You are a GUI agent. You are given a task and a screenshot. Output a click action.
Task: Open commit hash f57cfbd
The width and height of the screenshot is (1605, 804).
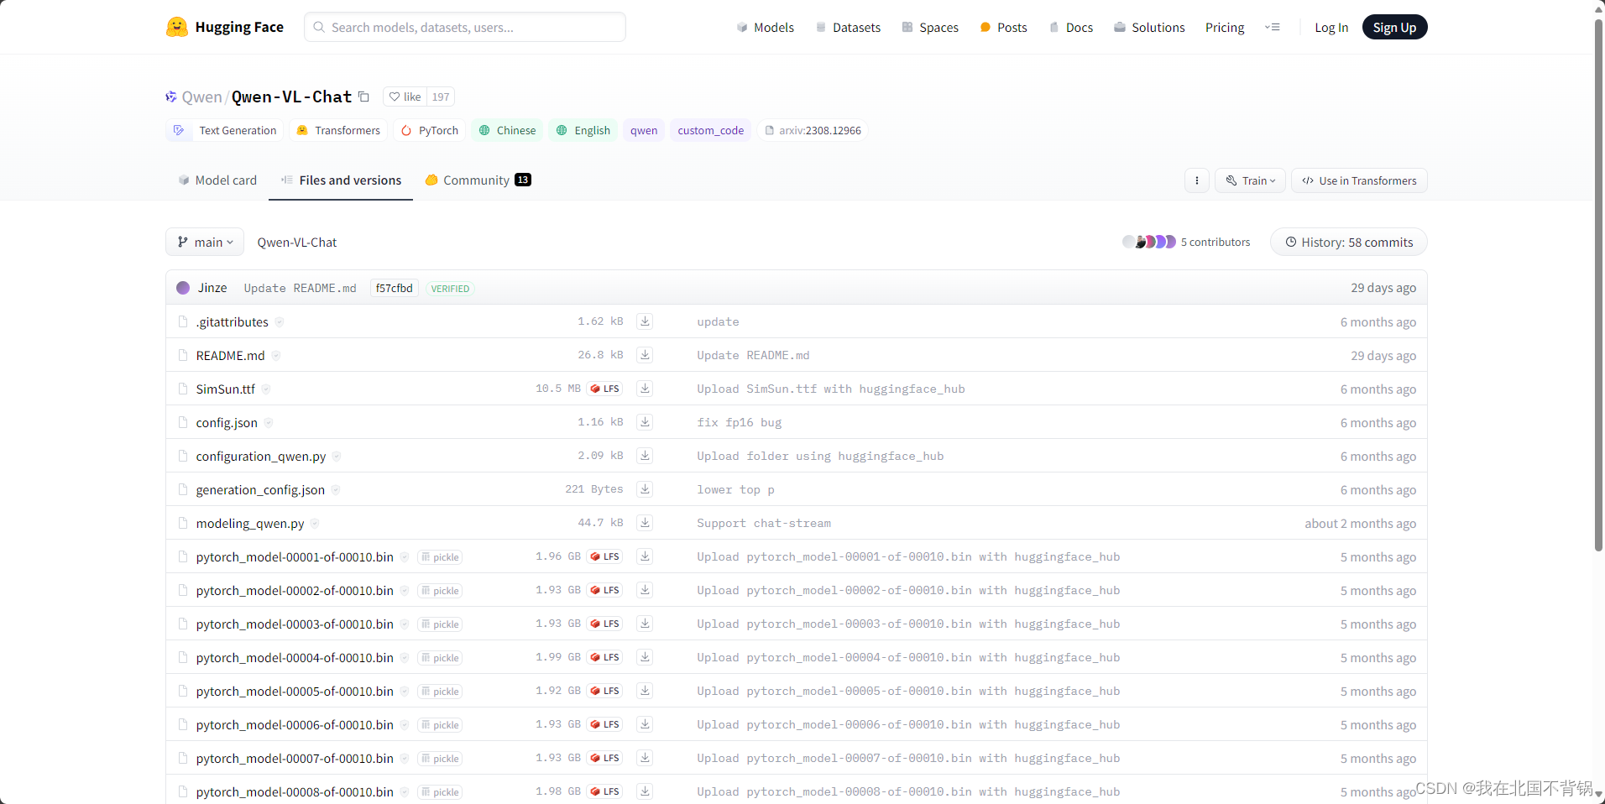click(x=395, y=288)
